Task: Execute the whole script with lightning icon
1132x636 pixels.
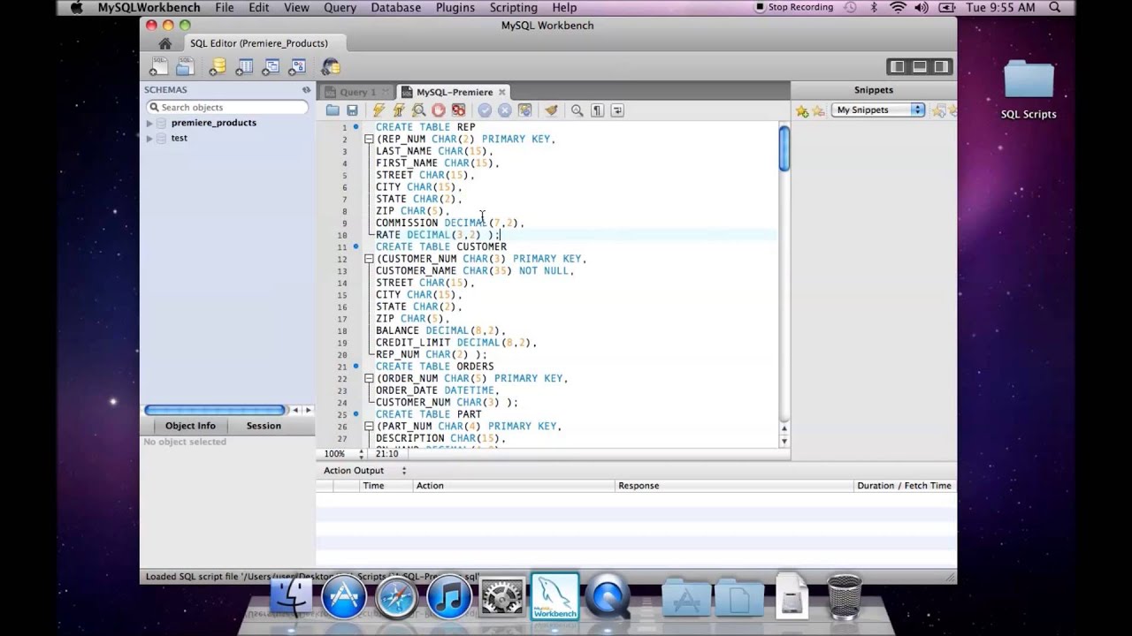Action: (x=379, y=110)
